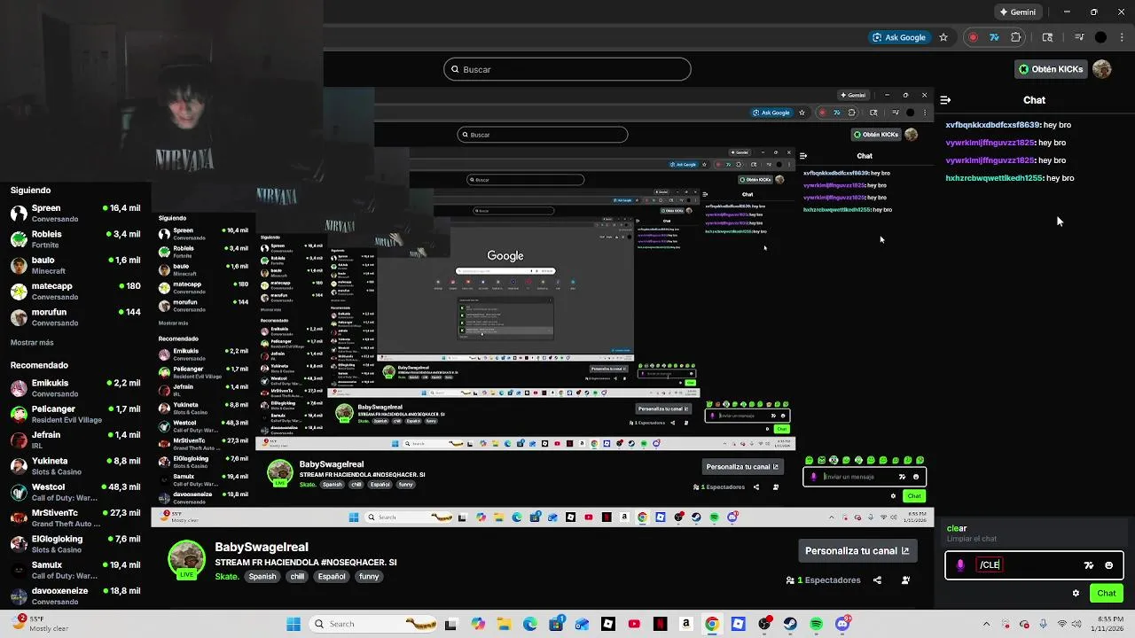
Task: Show hidden system tray icons chevron
Action: tap(986, 624)
